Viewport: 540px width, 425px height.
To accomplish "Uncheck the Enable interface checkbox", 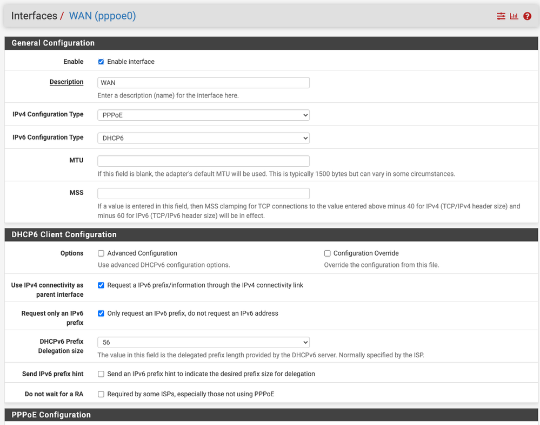I will click(x=101, y=62).
